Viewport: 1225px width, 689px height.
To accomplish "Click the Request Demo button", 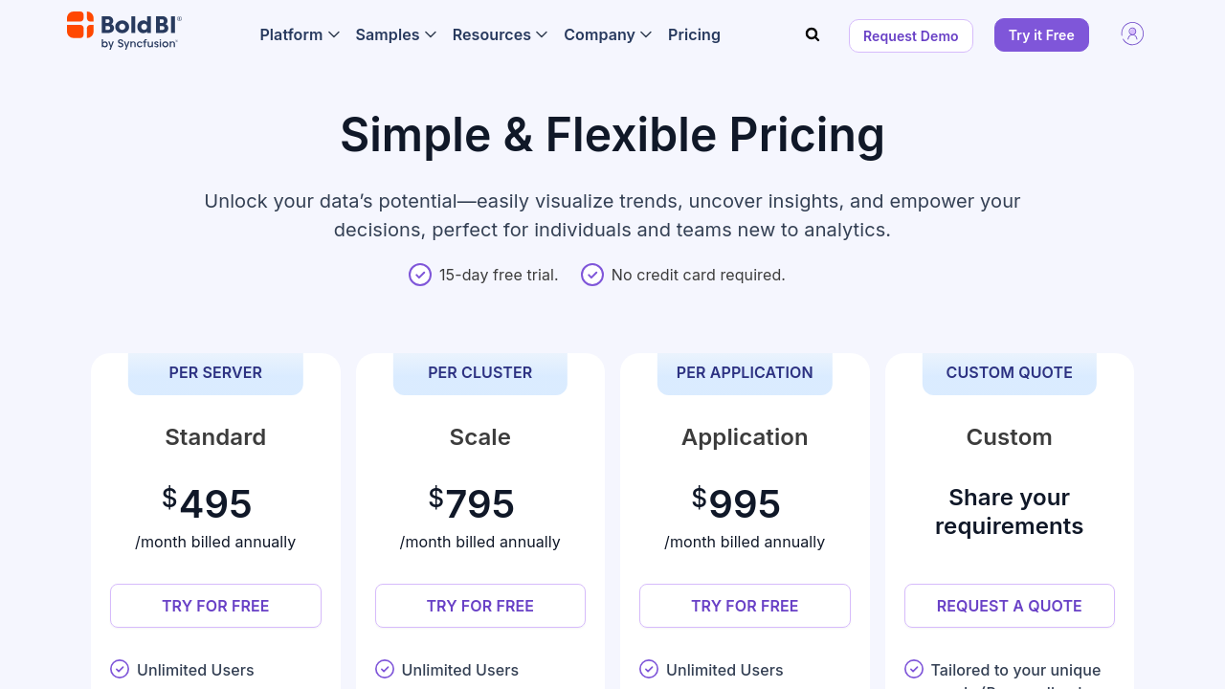I will tap(911, 35).
